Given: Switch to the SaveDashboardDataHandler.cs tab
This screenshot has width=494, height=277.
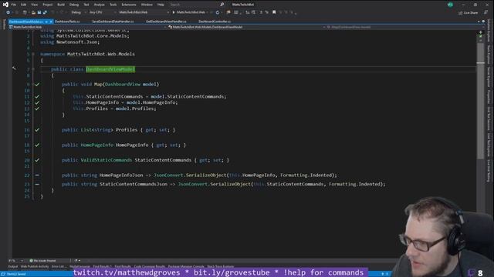Looking at the screenshot, I should coord(113,22).
